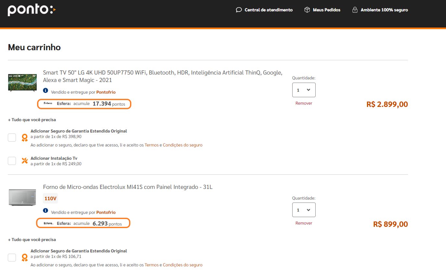This screenshot has width=446, height=278.
Task: Click 'a partir de 1x de R$ 398,90' text
Action: tap(56, 137)
